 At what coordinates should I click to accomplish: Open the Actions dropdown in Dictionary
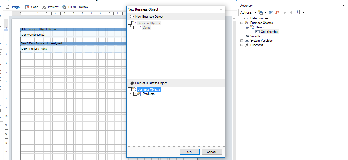(248, 12)
